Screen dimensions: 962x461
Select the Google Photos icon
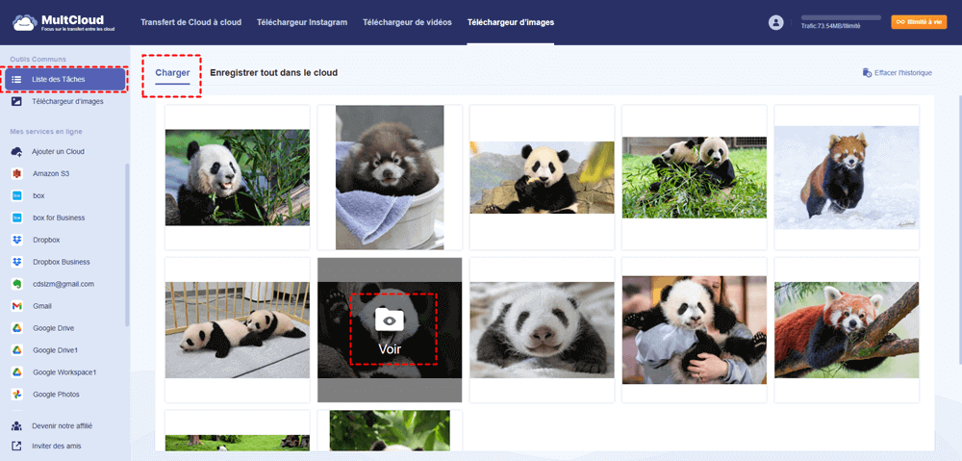(x=16, y=395)
